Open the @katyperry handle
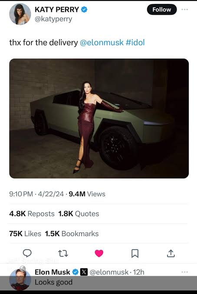The height and width of the screenshot is (294, 197). (x=53, y=19)
